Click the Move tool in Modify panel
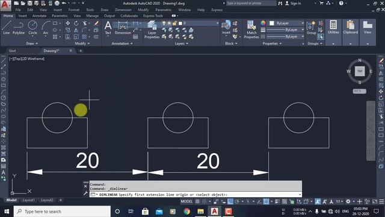Screen dimensions: 385x217 (x=68, y=23)
